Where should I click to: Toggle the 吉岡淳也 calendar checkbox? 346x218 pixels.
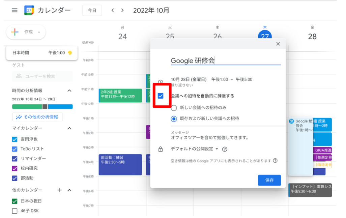pos(15,139)
